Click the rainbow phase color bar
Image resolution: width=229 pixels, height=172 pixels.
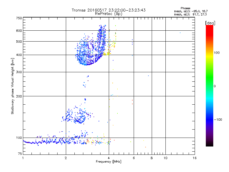tap(210, 85)
